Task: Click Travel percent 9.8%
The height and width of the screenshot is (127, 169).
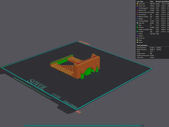Action: pos(157,34)
